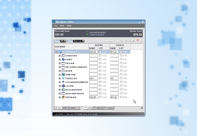Open the Help menu
Screen dimensions: 197x136
(x=69, y=26)
